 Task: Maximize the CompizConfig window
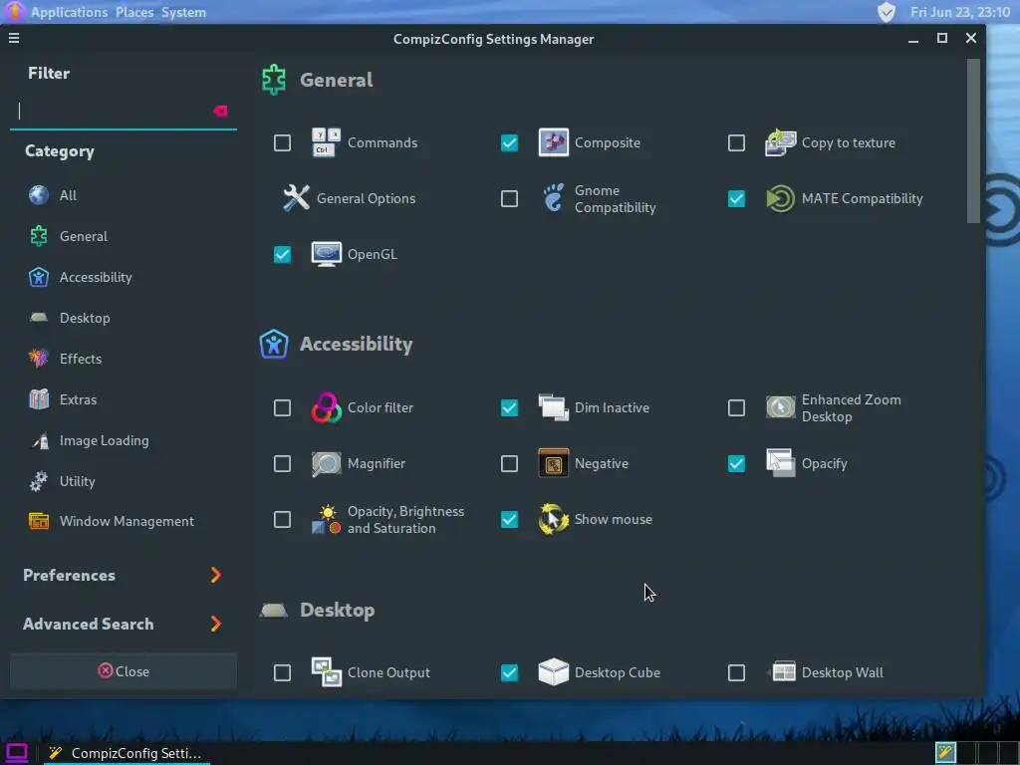click(942, 39)
